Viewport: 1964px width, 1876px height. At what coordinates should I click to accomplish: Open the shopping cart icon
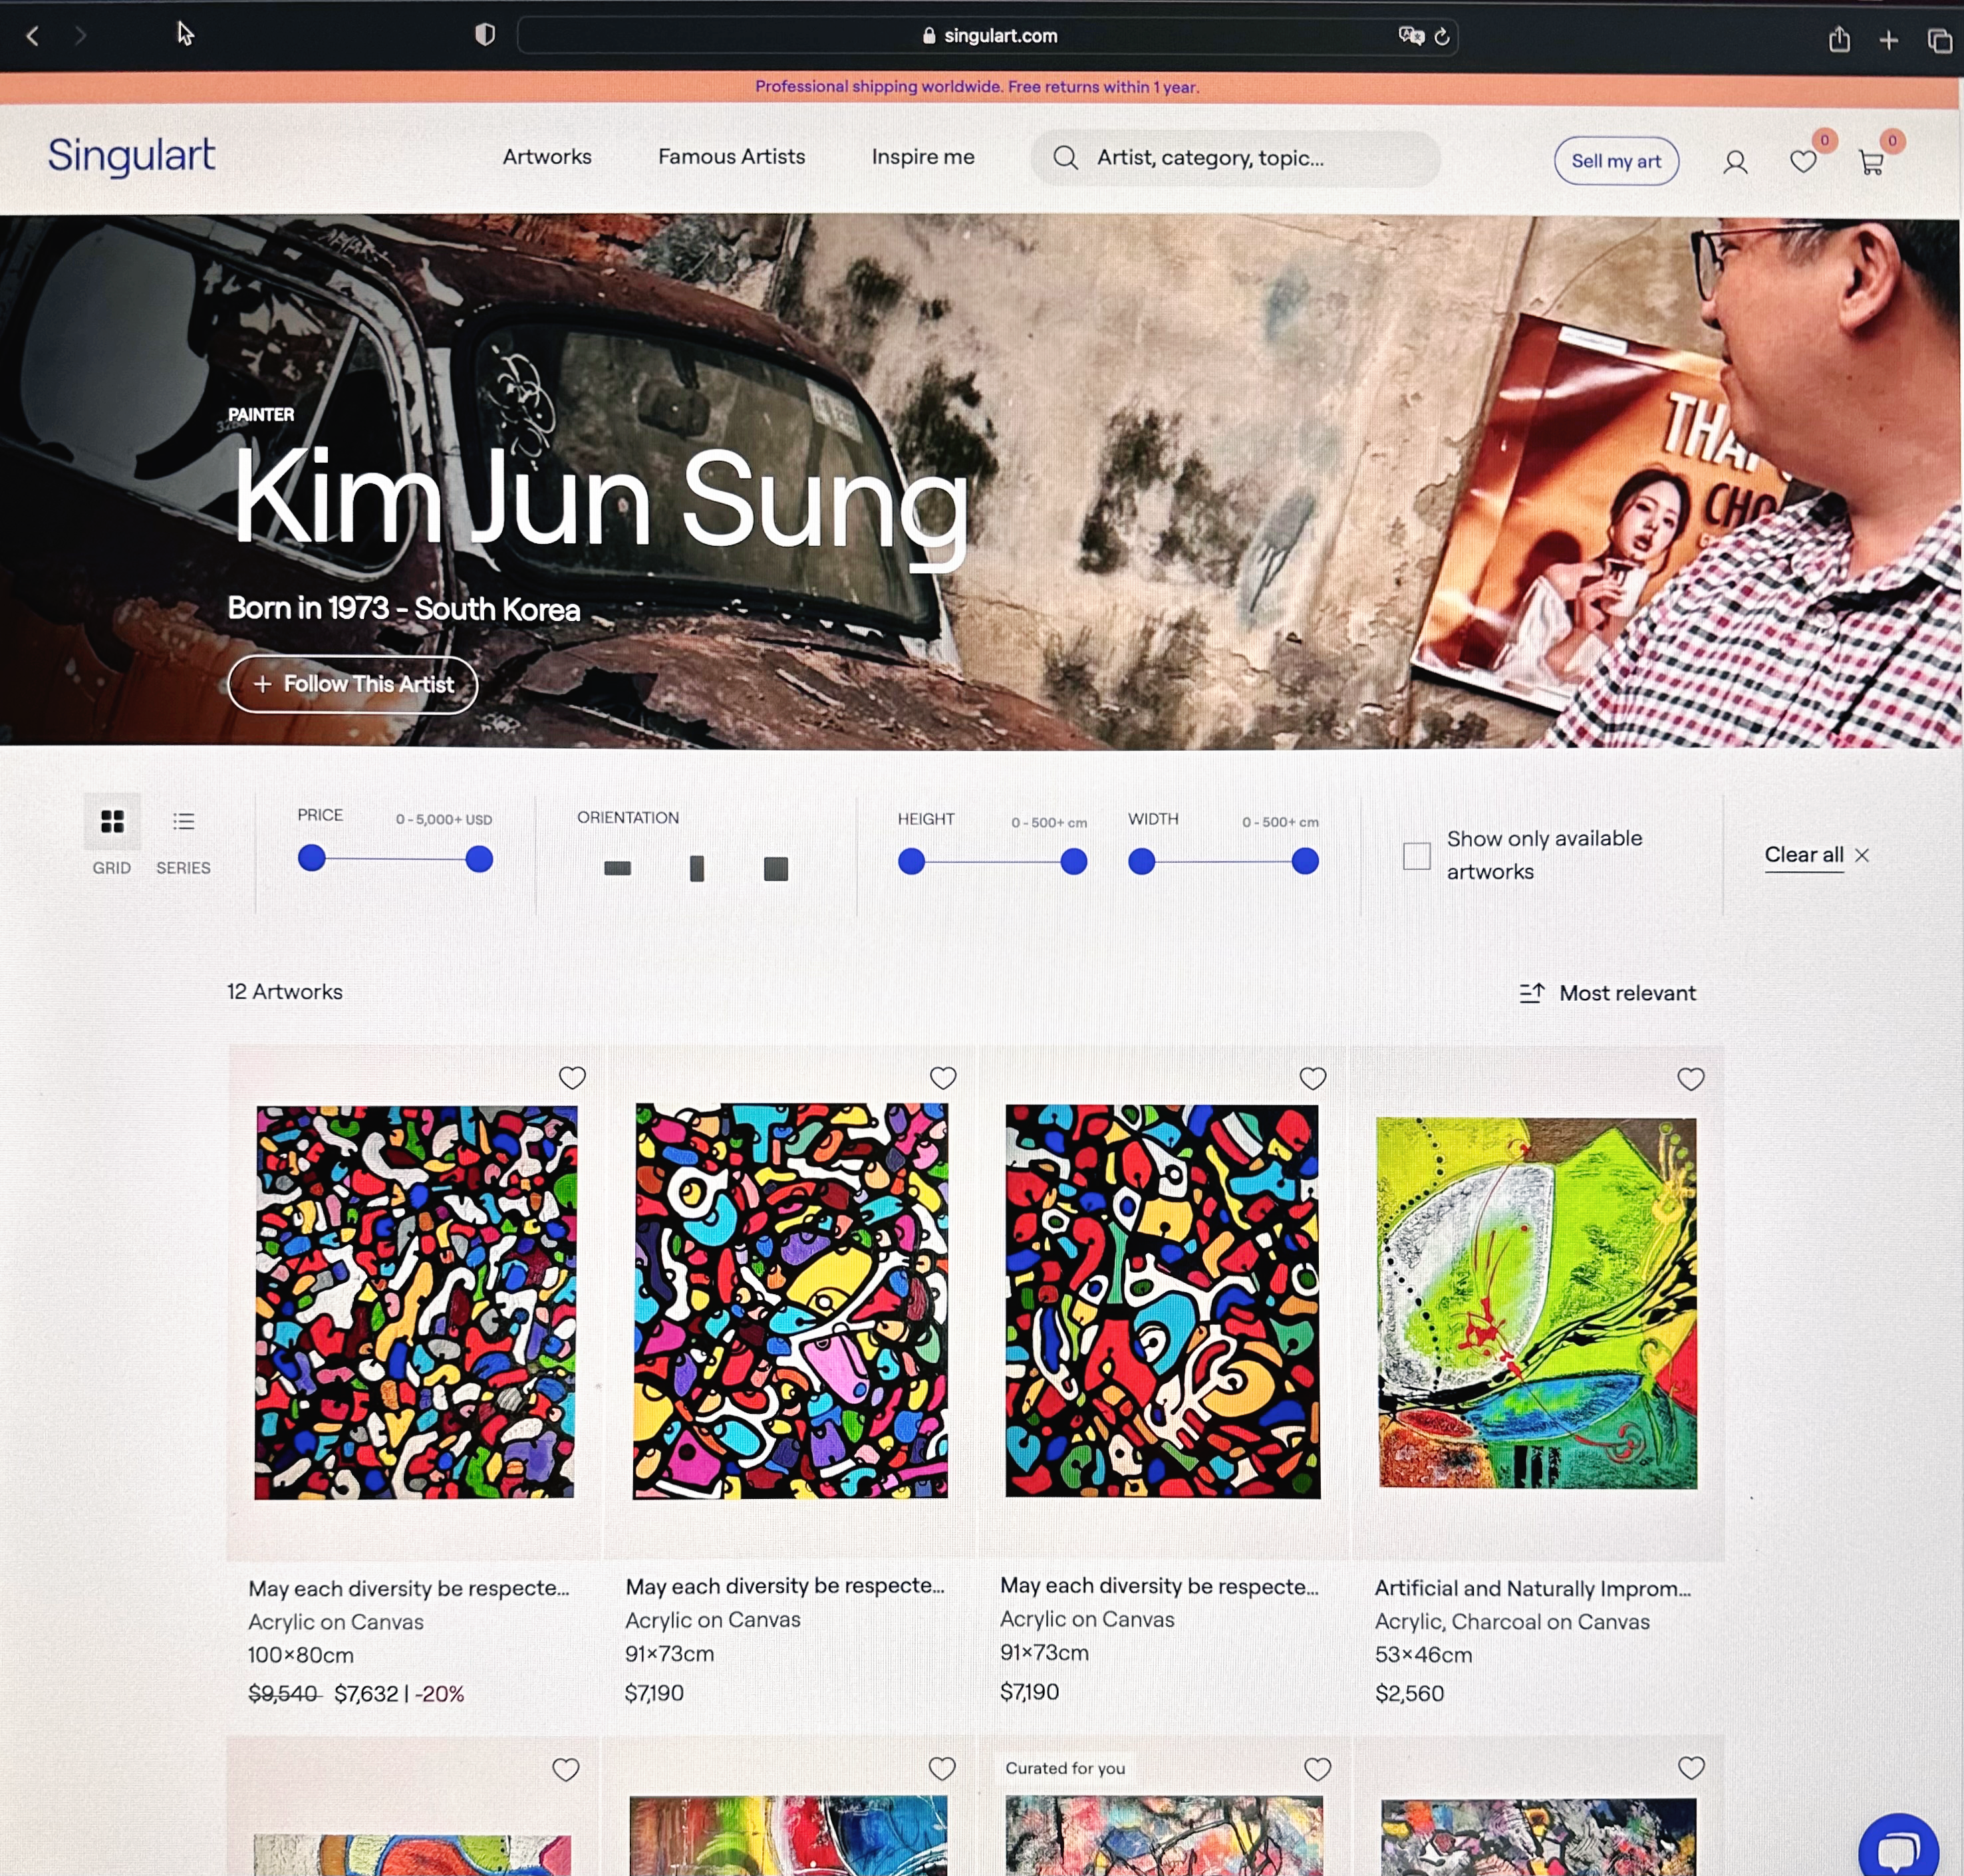point(1870,162)
